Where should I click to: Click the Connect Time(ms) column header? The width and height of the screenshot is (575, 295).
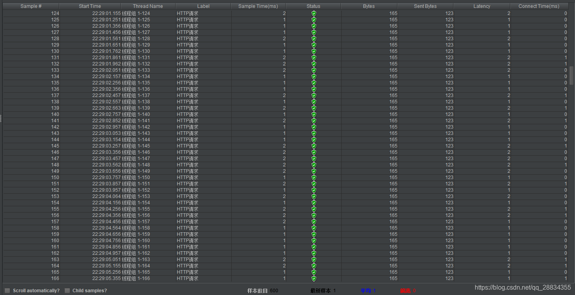coord(539,6)
